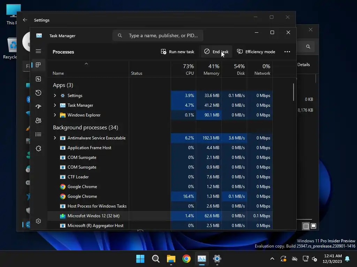This screenshot has height=267, width=357.
Task: Select the Antimalware Service Executable icon
Action: pos(63,138)
